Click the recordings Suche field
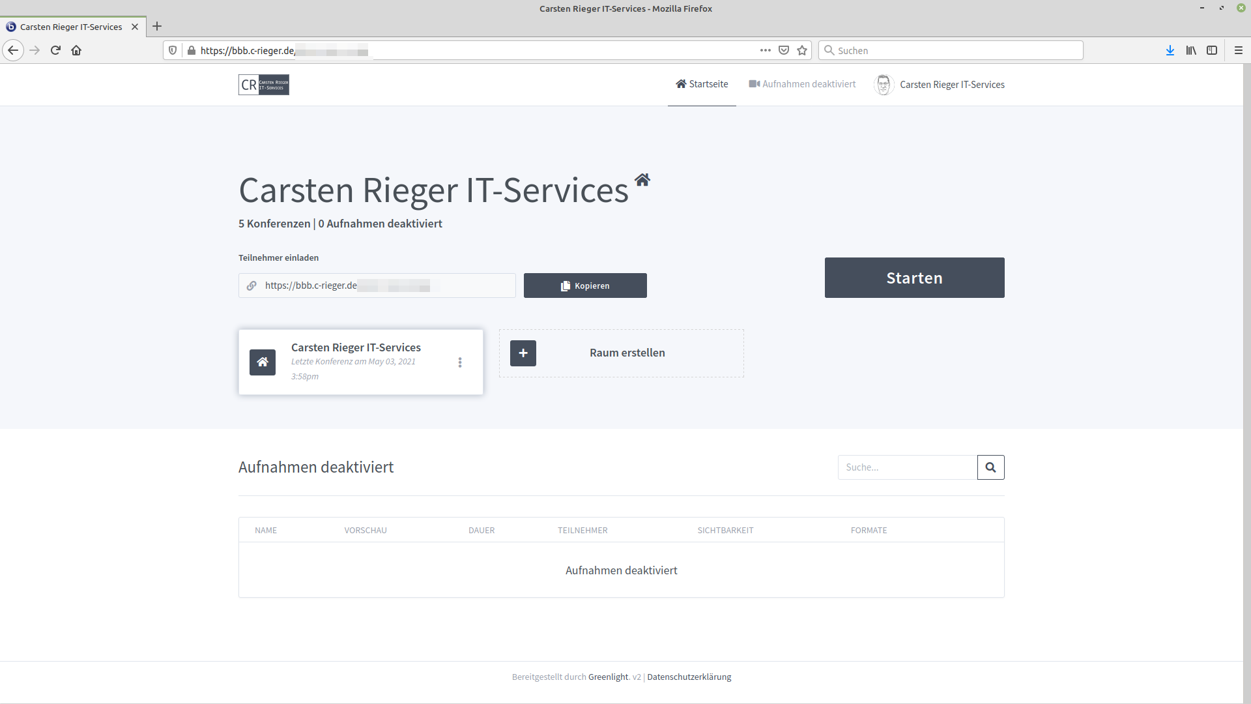 click(x=908, y=467)
